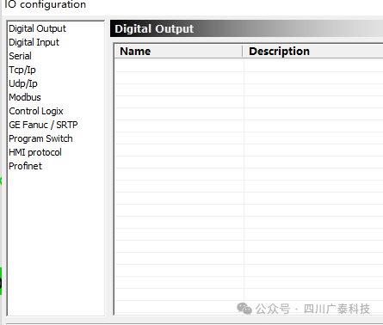Select Modbus from the list
Image resolution: width=383 pixels, height=325 pixels.
[25, 97]
